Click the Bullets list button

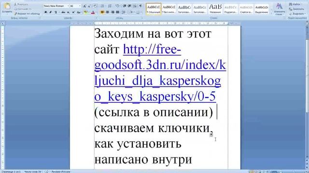102,6
